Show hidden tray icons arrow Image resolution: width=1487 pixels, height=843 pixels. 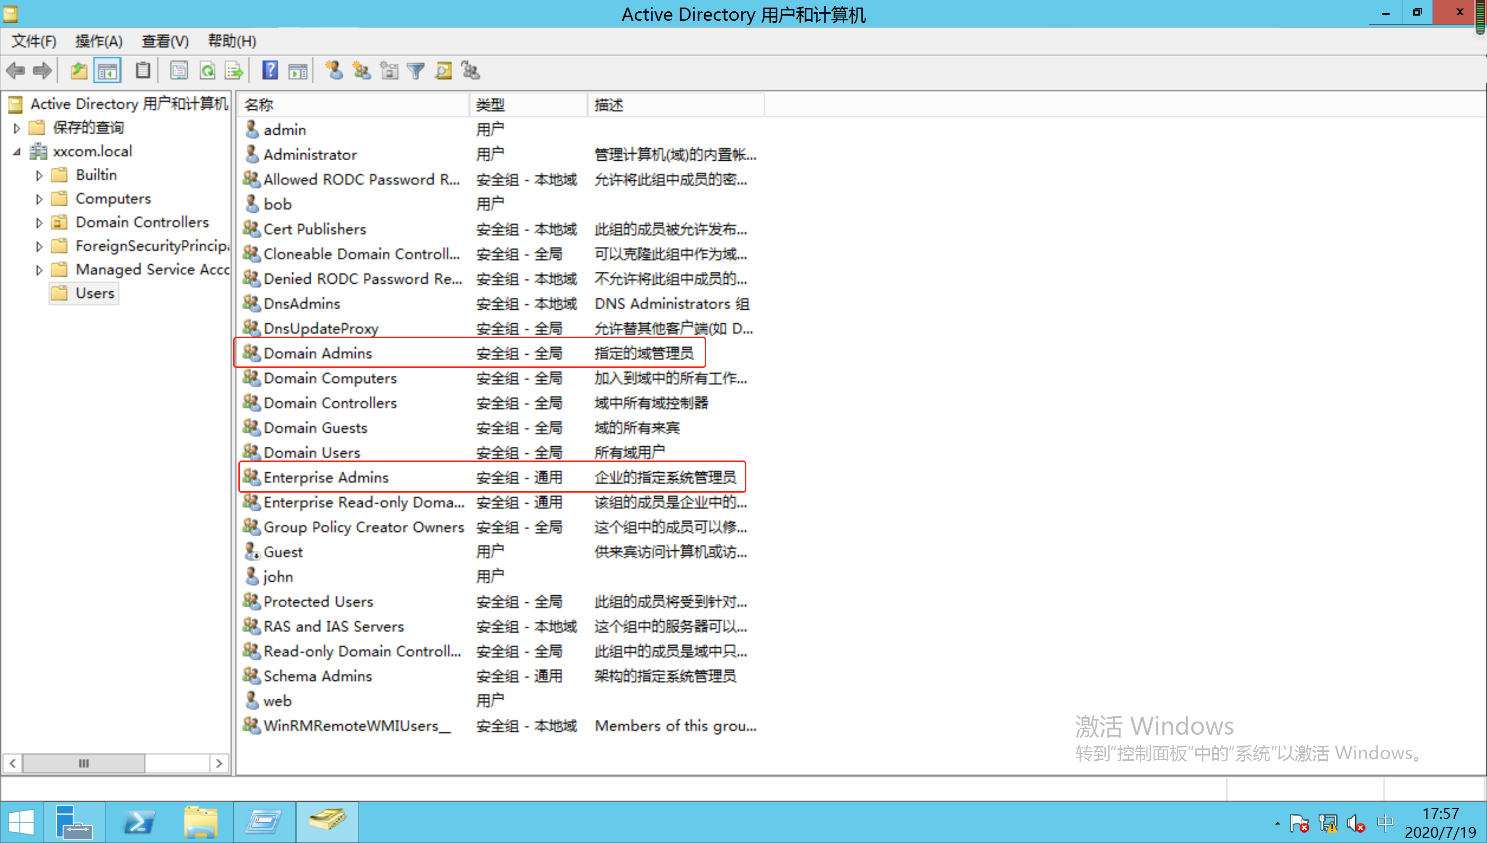click(1277, 823)
